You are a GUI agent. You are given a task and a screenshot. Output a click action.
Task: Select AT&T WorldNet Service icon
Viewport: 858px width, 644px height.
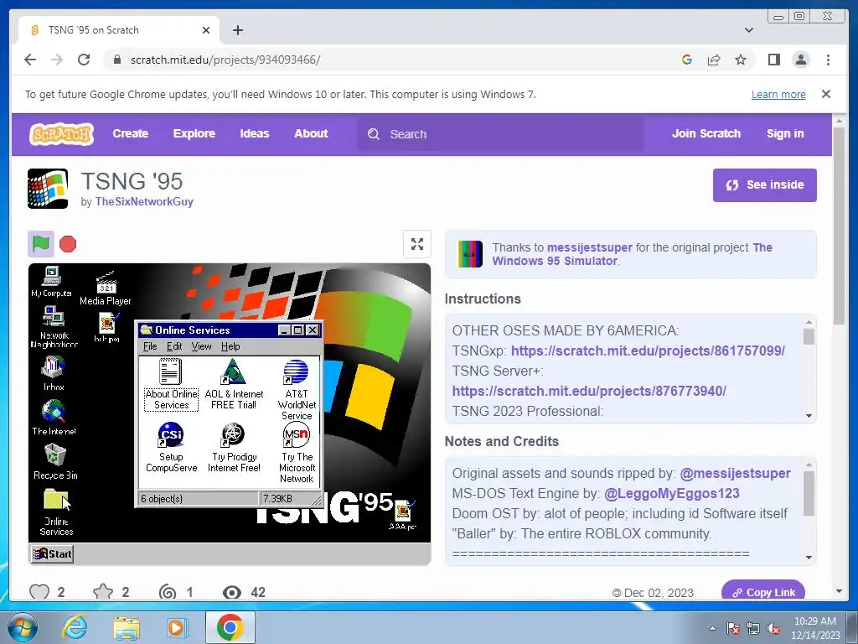pos(296,390)
